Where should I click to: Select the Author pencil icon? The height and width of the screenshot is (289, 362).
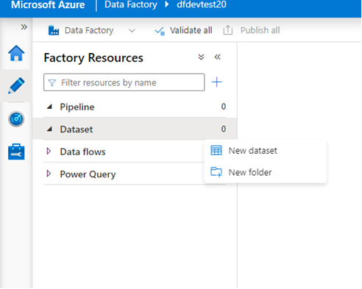coord(16,85)
